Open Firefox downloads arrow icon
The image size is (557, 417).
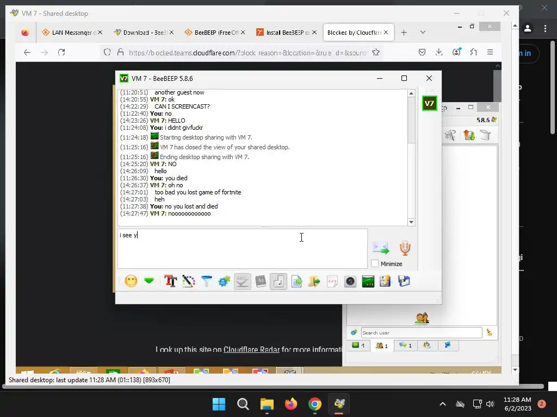tap(439, 53)
